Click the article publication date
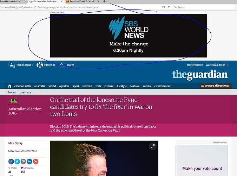Viewport: 237px width, 176px height. pos(22,151)
